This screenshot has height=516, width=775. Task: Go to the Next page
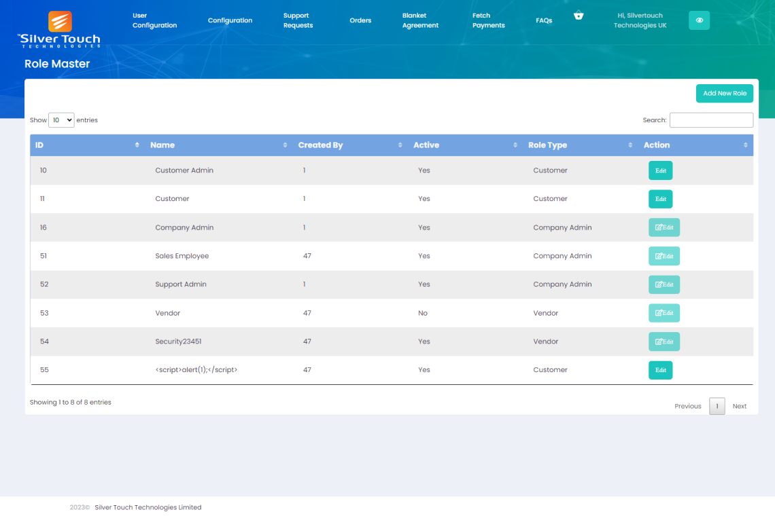click(740, 406)
